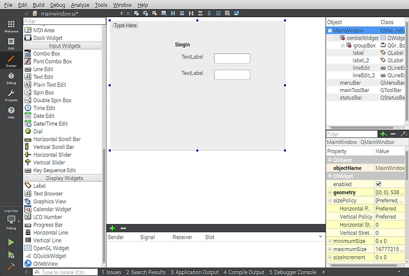The image size is (409, 276).
Task: Apply Lay Out Vertically in Splitter
Action: click(200, 13)
